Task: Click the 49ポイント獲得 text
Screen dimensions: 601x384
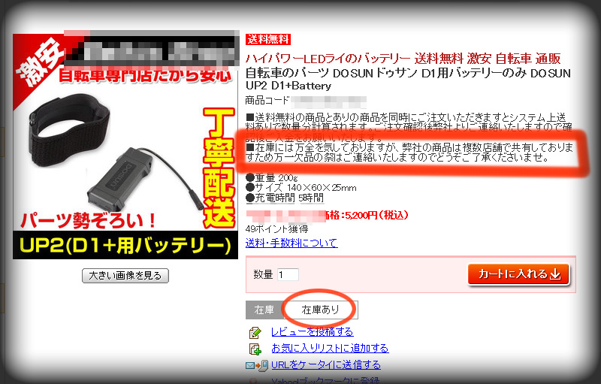Action: (x=276, y=228)
